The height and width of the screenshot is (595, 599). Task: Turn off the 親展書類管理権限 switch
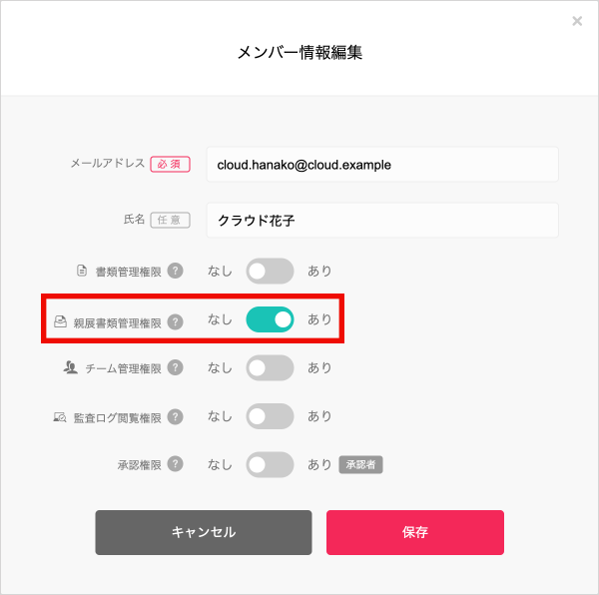(270, 319)
